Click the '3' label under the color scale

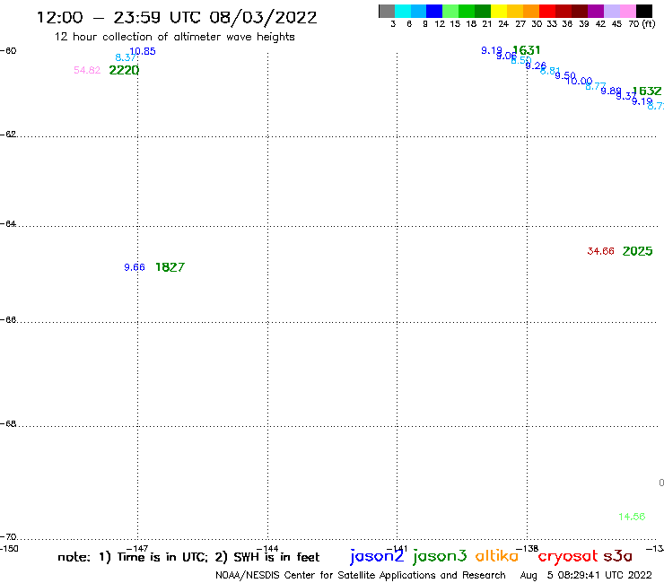tap(393, 24)
